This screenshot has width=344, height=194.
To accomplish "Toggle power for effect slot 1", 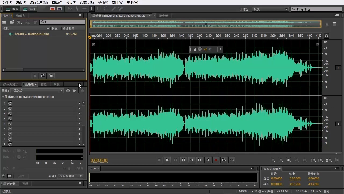I will tap(10, 103).
